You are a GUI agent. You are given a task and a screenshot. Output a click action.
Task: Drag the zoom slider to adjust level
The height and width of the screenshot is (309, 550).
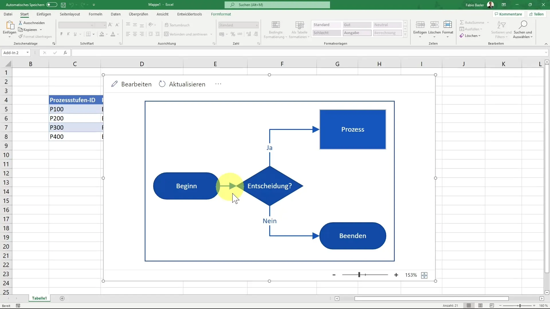(x=359, y=275)
